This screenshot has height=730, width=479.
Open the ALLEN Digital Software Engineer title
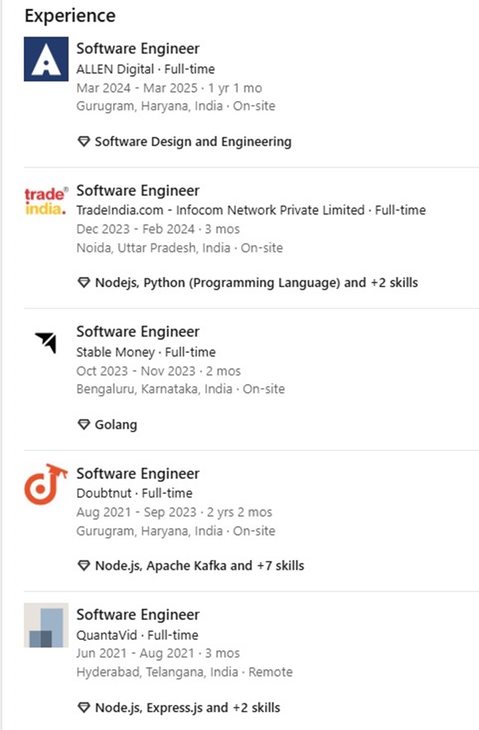138,49
